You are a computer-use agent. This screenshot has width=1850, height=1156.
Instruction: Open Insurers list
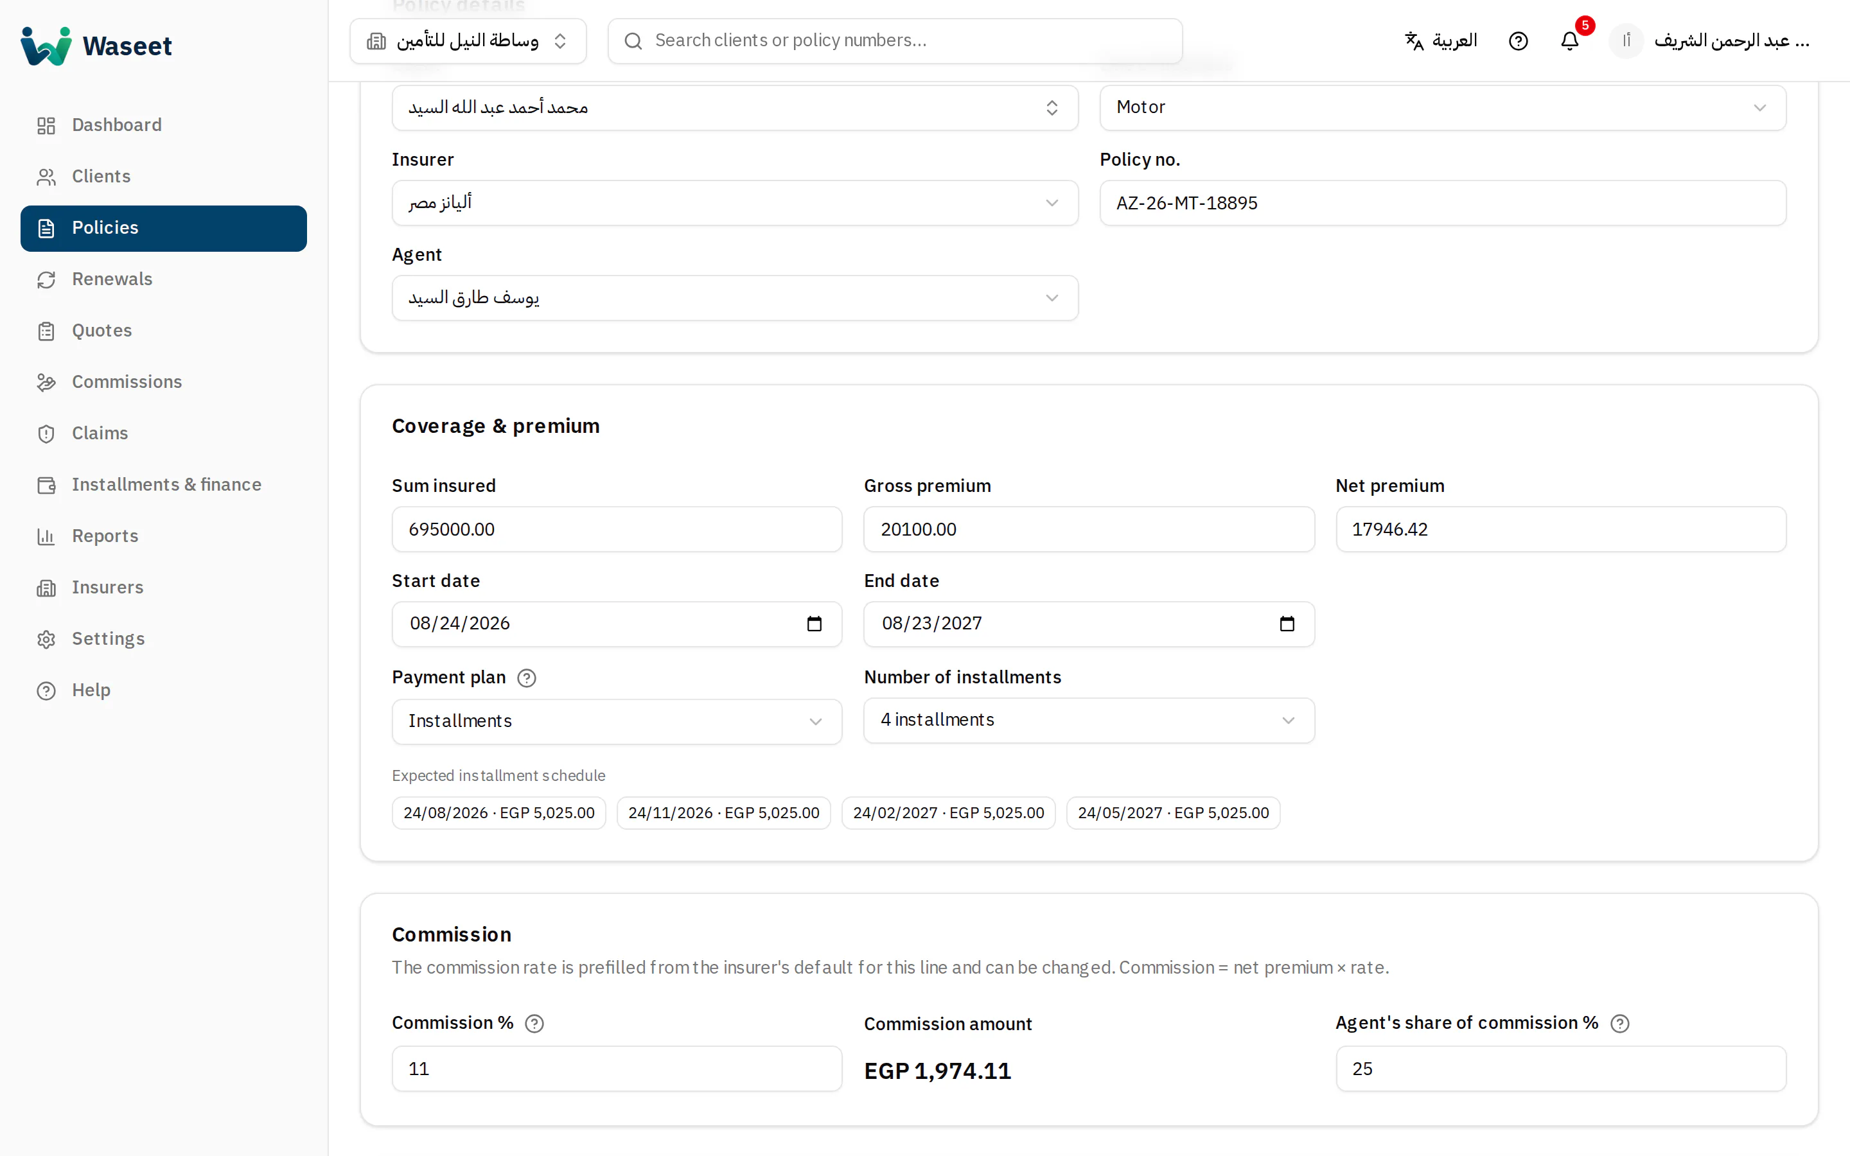point(164,588)
